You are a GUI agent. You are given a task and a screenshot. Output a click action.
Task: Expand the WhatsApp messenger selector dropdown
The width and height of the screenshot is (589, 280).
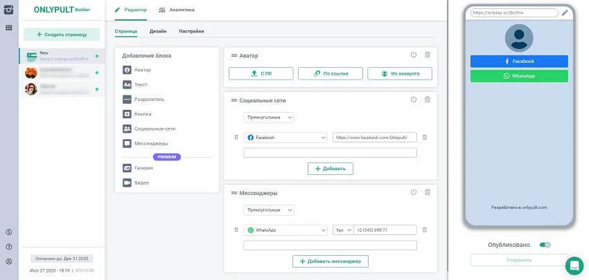285,230
